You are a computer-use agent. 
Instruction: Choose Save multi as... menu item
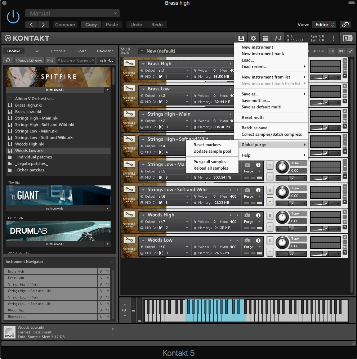click(x=256, y=100)
